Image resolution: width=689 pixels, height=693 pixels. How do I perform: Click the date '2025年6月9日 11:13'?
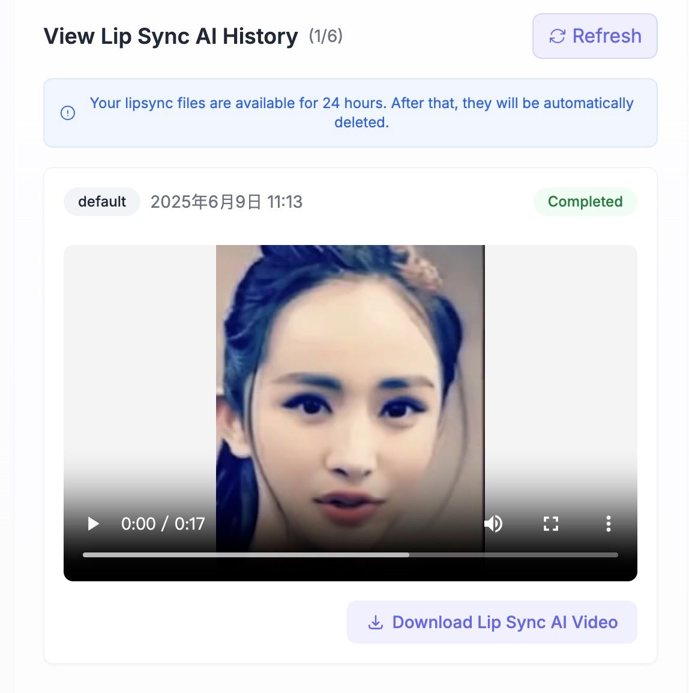pyautogui.click(x=227, y=202)
